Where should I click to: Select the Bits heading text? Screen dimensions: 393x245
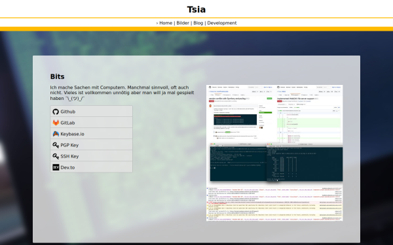(x=58, y=76)
